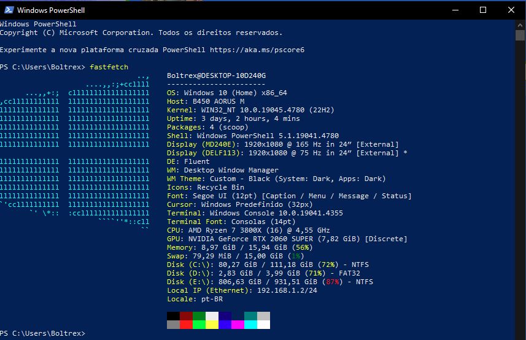This screenshot has width=526, height=340.
Task: Minimize the Windows PowerShell window
Action: click(455, 10)
